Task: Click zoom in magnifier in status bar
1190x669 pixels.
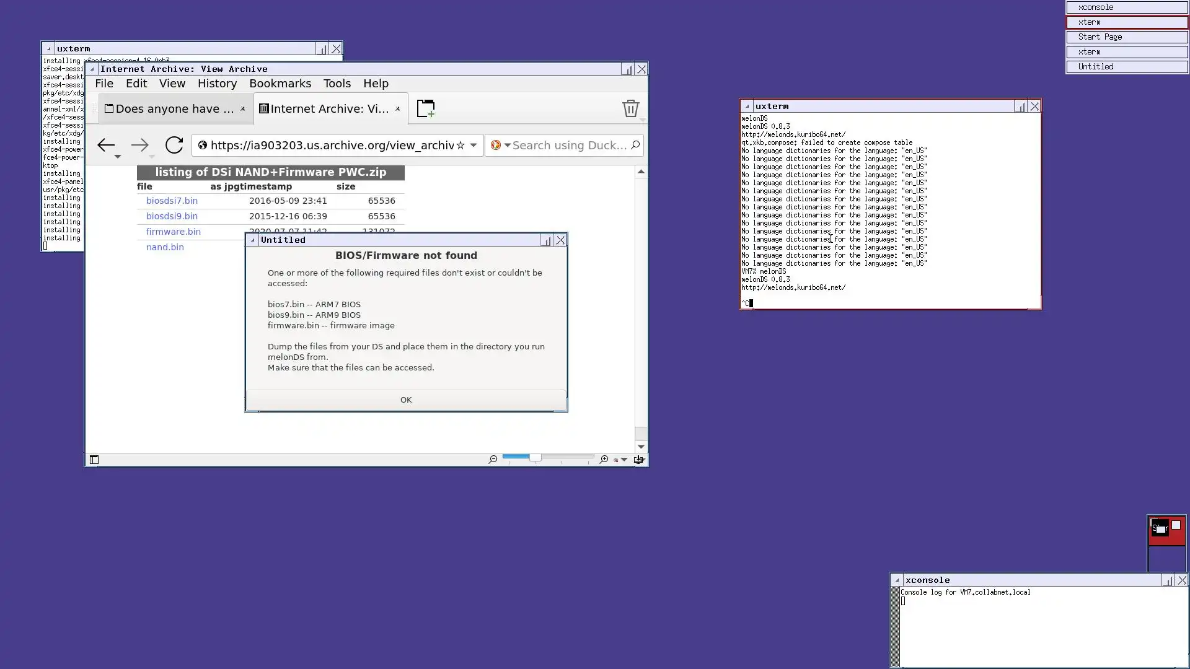Action: [604, 459]
